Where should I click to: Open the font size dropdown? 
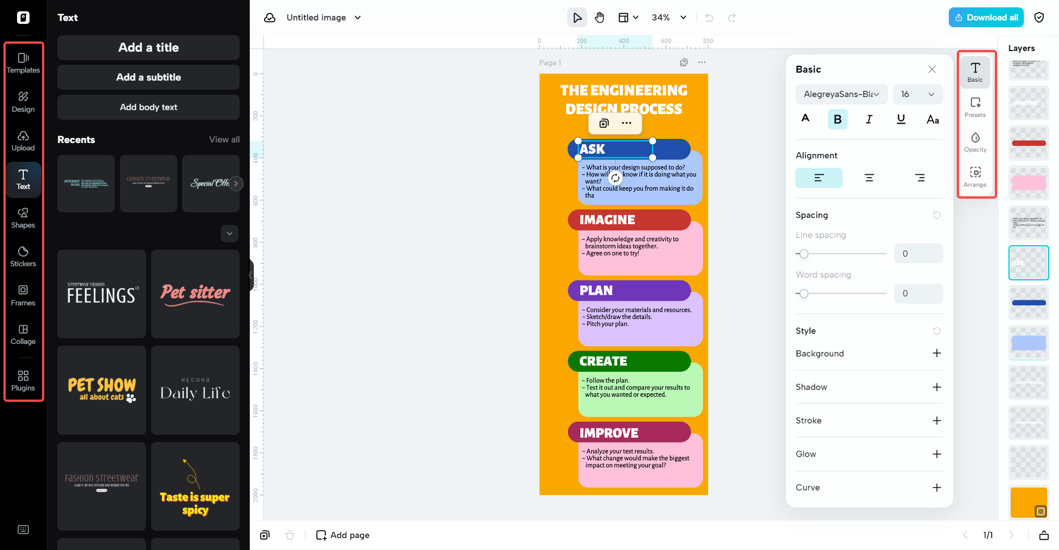(x=918, y=94)
